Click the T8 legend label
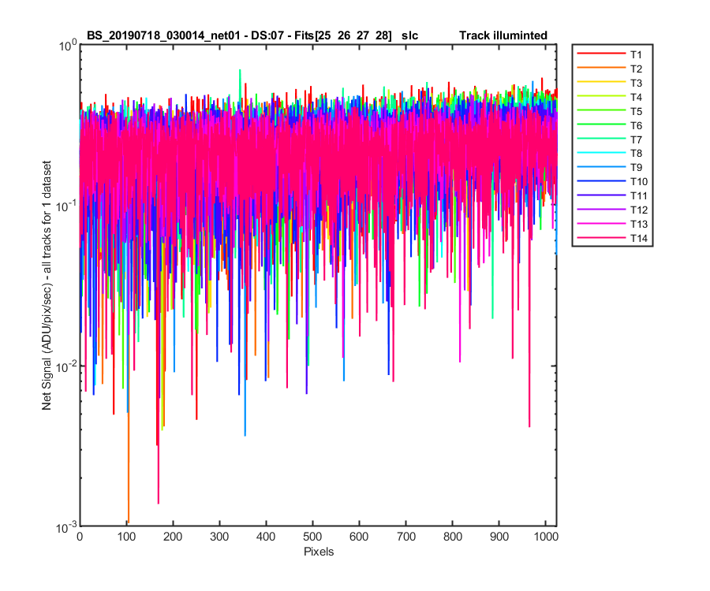 click(x=636, y=154)
